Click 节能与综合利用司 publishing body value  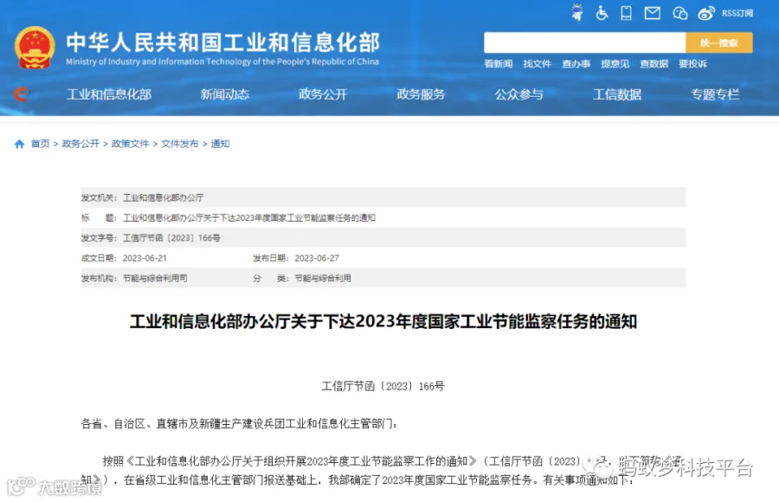click(x=155, y=279)
